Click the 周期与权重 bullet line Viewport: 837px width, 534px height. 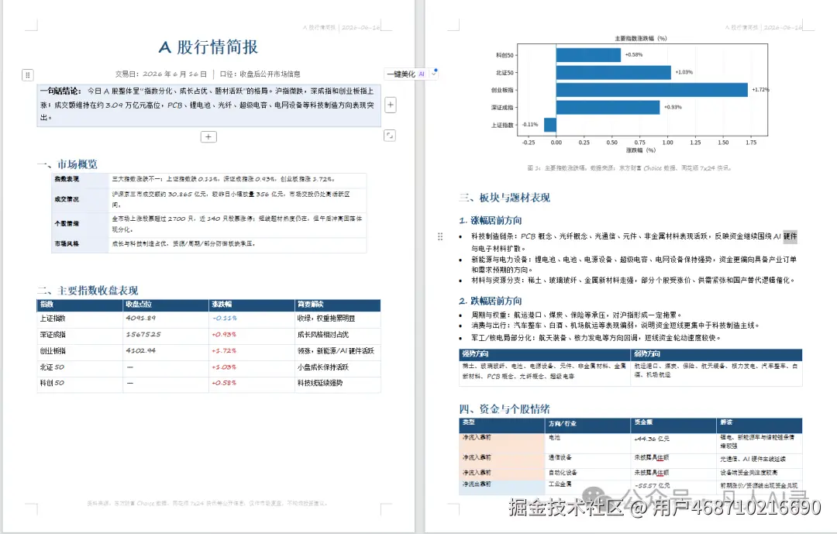coord(576,315)
